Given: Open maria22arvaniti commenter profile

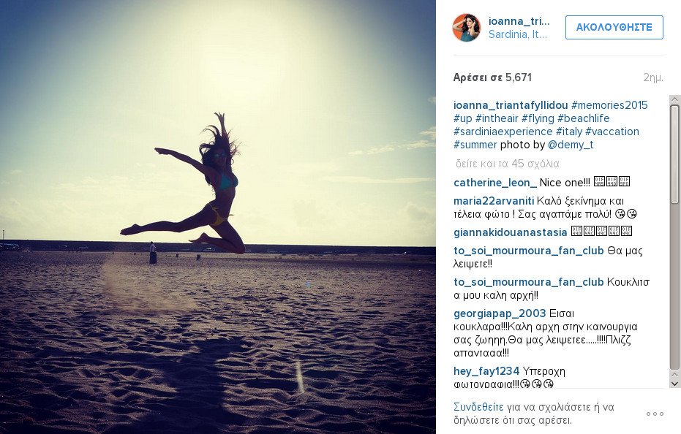Looking at the screenshot, I should tap(494, 201).
